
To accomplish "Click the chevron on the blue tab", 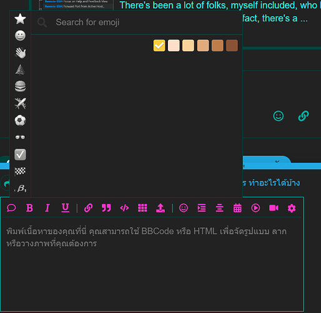I will point(277,162).
